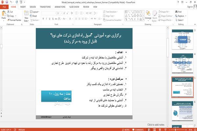Image resolution: width=197 pixels, height=131 pixels.
Task: Select slide 4 thumbnail
Action: [183, 63]
